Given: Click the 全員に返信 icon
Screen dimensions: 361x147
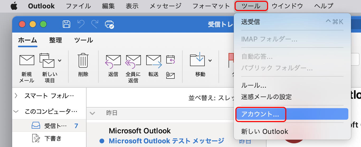Looking at the screenshot, I should tap(133, 62).
